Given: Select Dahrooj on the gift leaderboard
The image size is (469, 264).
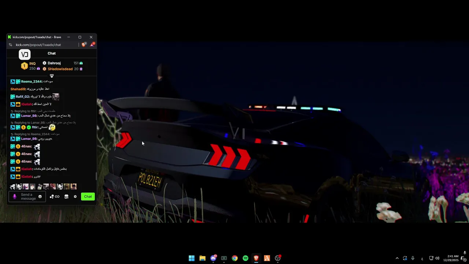Looking at the screenshot, I should (x=54, y=63).
